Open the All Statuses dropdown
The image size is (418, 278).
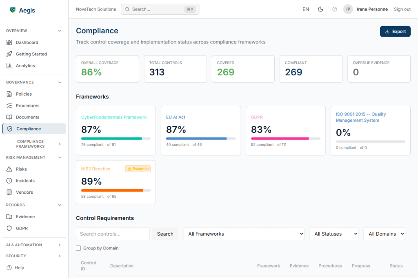[x=334, y=234]
